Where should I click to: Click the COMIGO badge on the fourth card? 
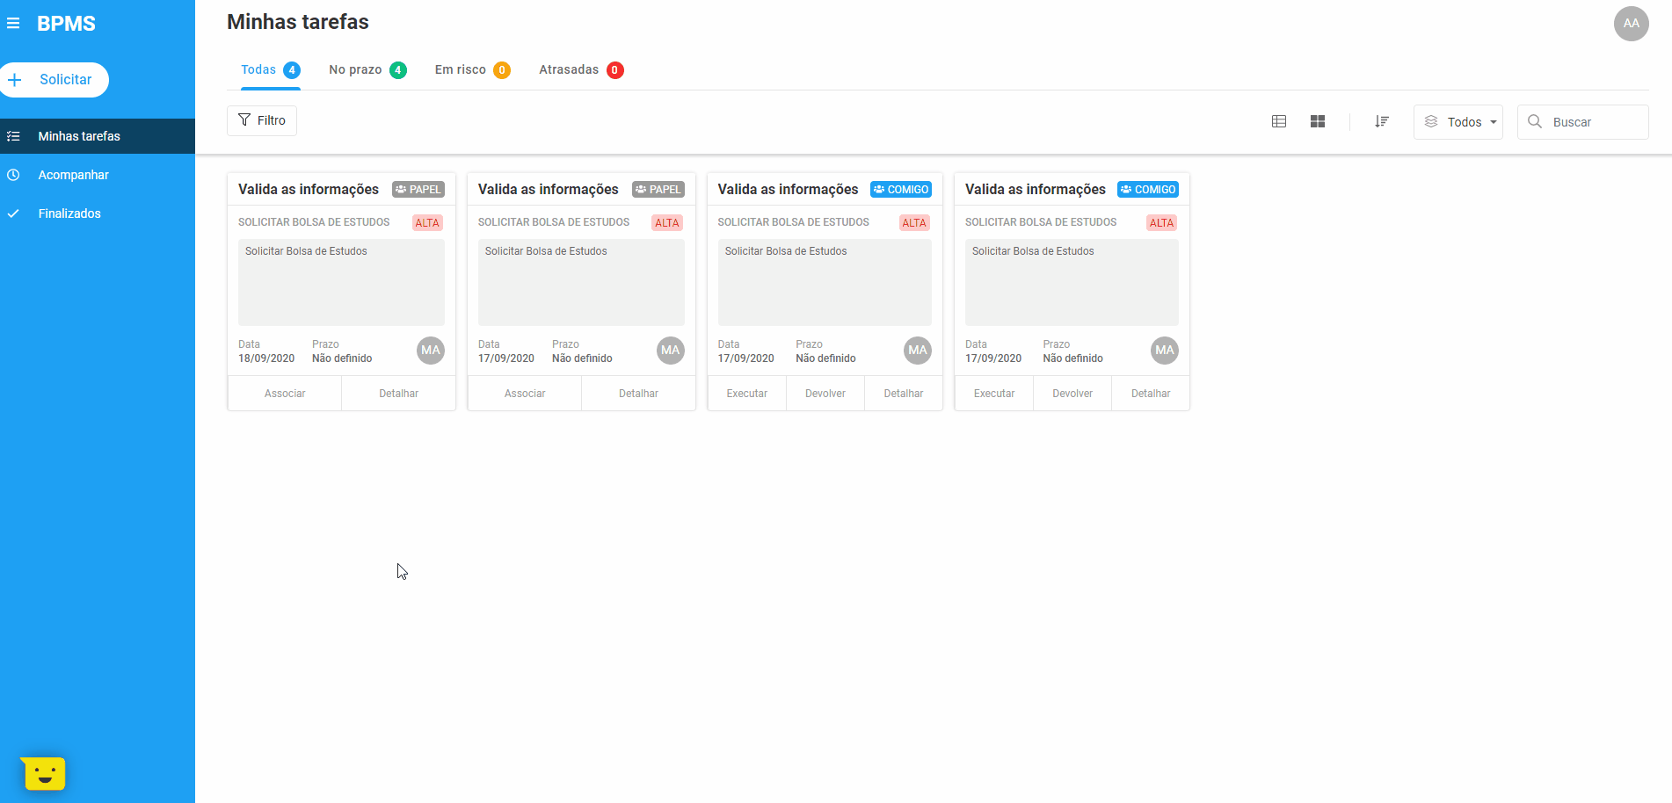(1148, 190)
